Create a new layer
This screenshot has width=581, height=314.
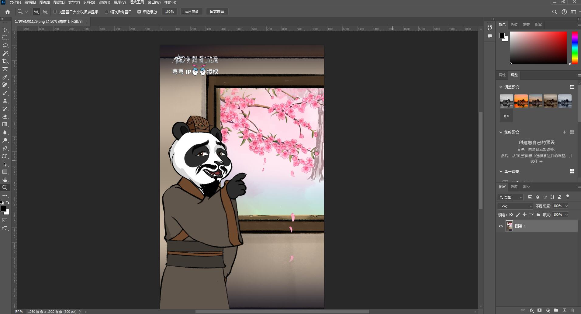pyautogui.click(x=564, y=310)
